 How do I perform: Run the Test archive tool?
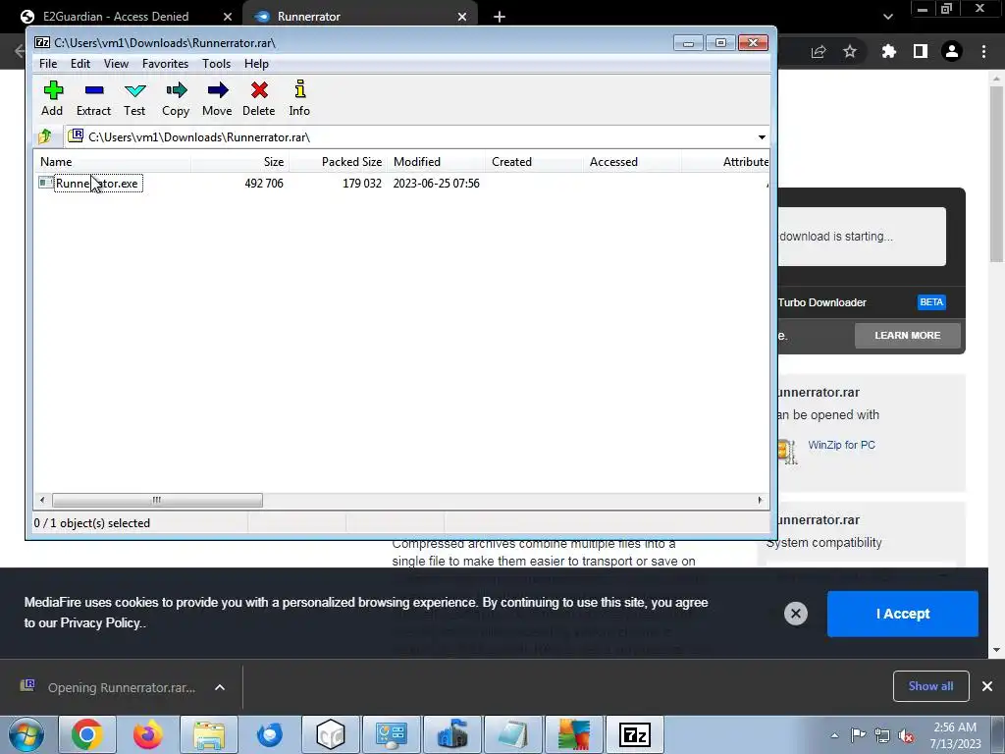[x=134, y=97]
